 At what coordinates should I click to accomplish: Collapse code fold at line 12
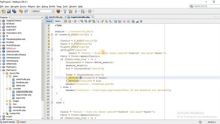(x=52, y=59)
